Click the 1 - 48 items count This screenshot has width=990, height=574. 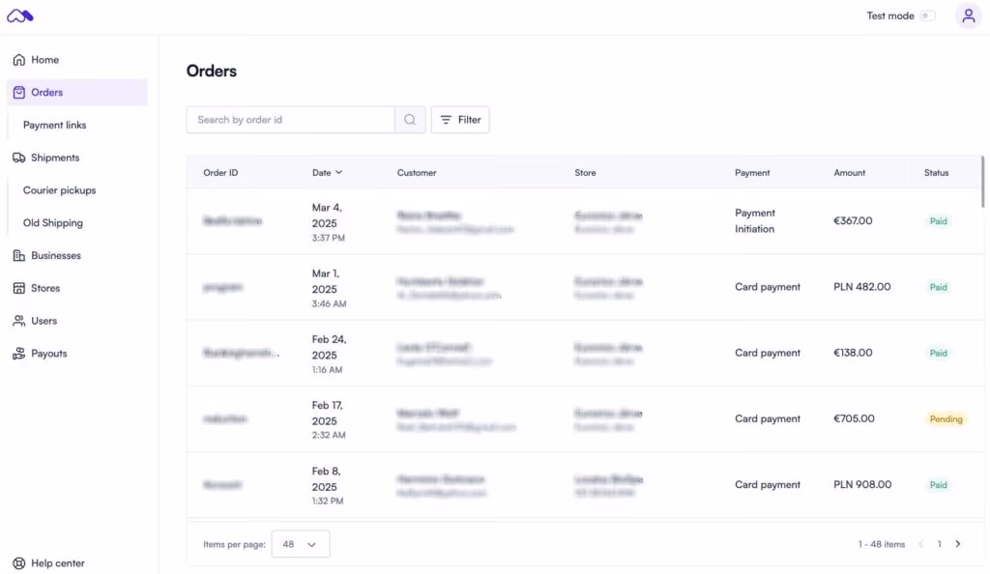coord(882,544)
